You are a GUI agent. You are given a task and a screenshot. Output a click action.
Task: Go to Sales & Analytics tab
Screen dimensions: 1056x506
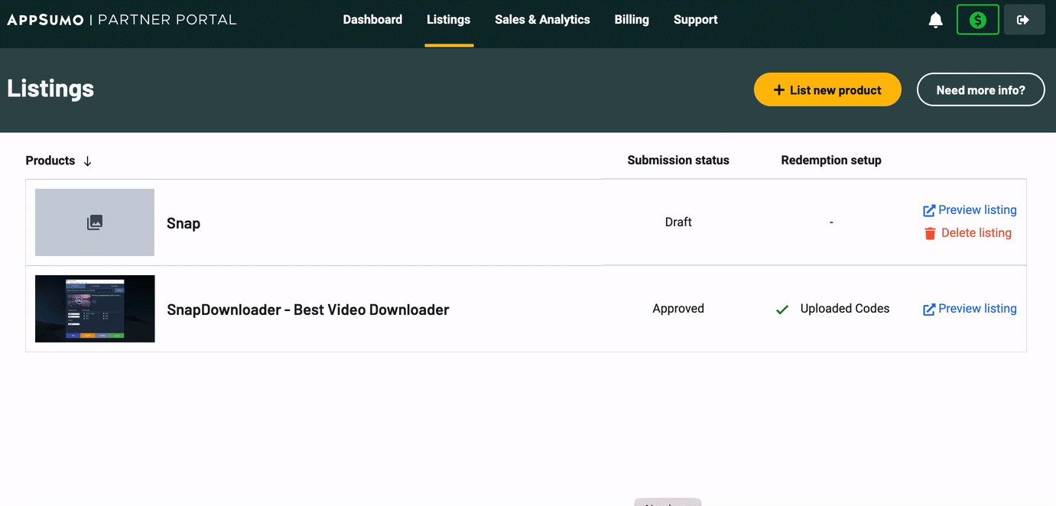(x=542, y=20)
